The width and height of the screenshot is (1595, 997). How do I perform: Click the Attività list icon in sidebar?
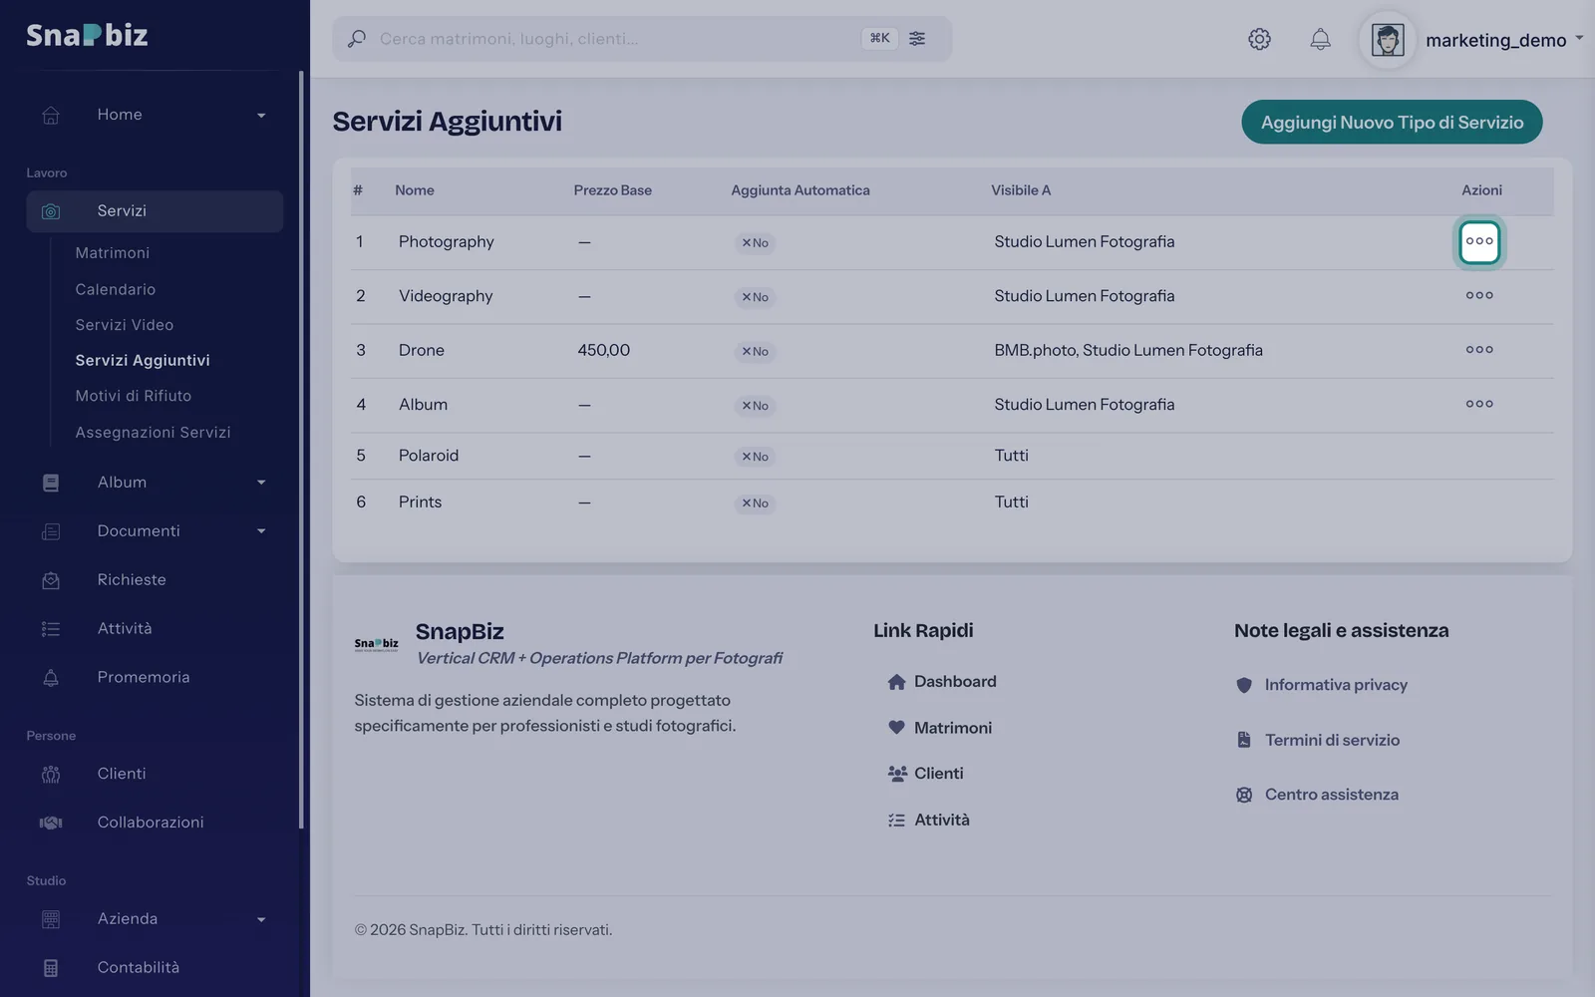[x=51, y=629]
